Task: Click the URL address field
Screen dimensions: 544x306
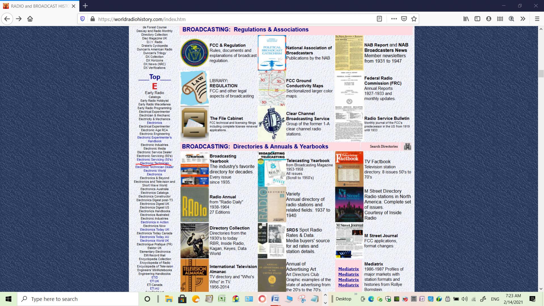Action: (235, 19)
